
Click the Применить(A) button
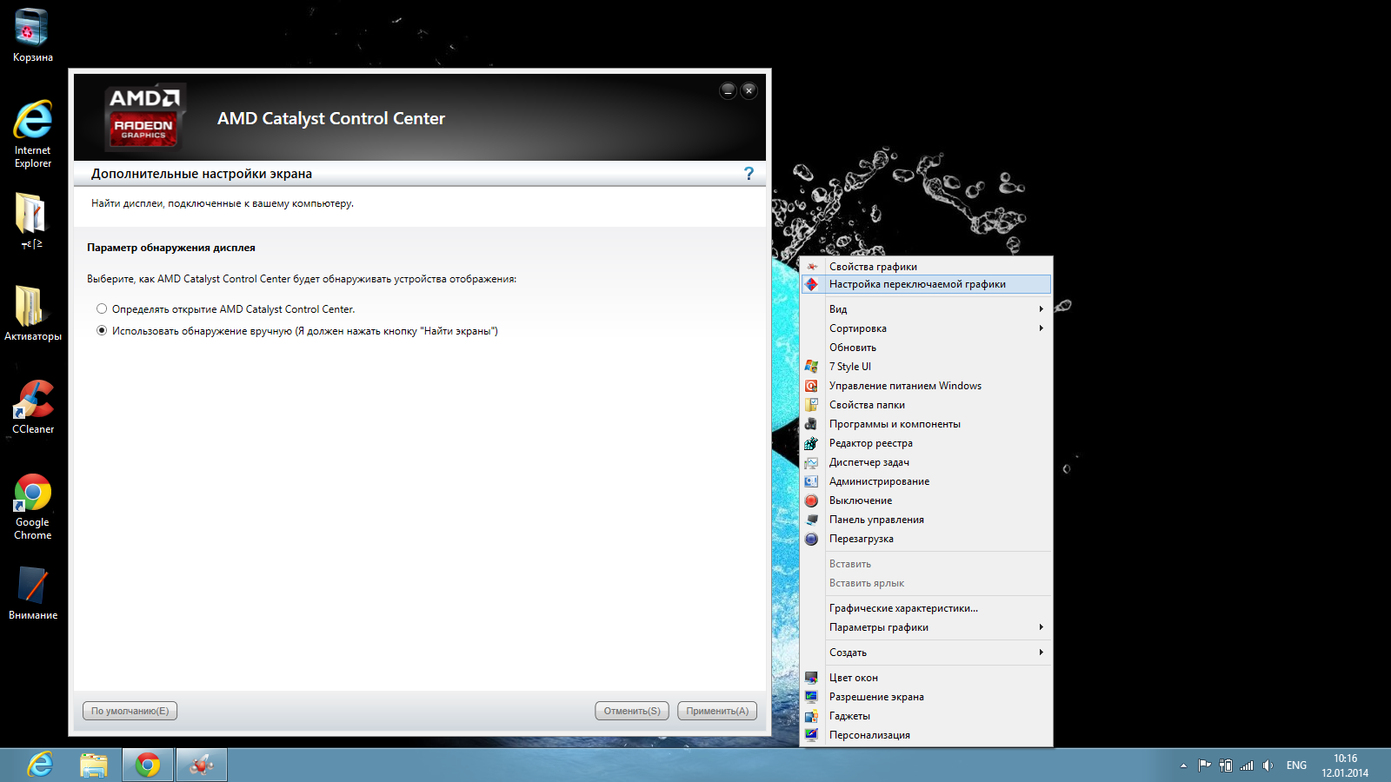pos(717,711)
